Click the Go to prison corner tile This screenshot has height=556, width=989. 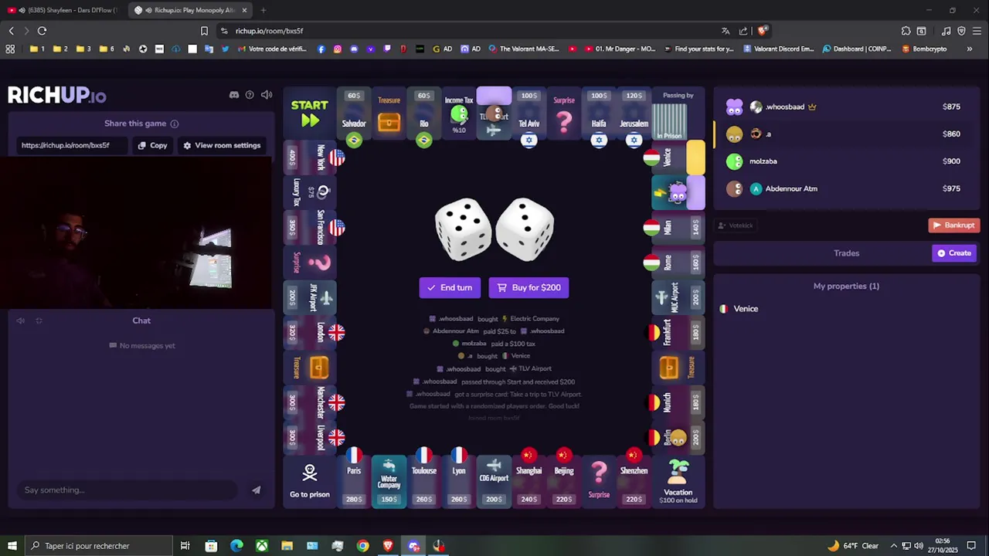pos(309,481)
